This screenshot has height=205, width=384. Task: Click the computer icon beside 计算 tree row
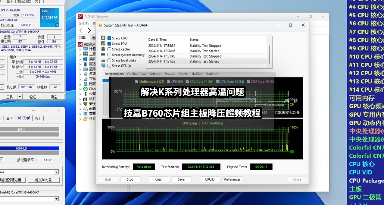(86, 49)
